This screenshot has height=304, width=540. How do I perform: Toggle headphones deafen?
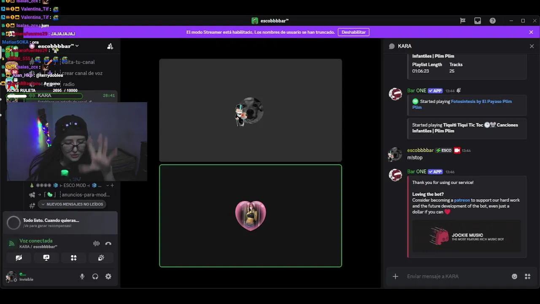pyautogui.click(x=95, y=277)
